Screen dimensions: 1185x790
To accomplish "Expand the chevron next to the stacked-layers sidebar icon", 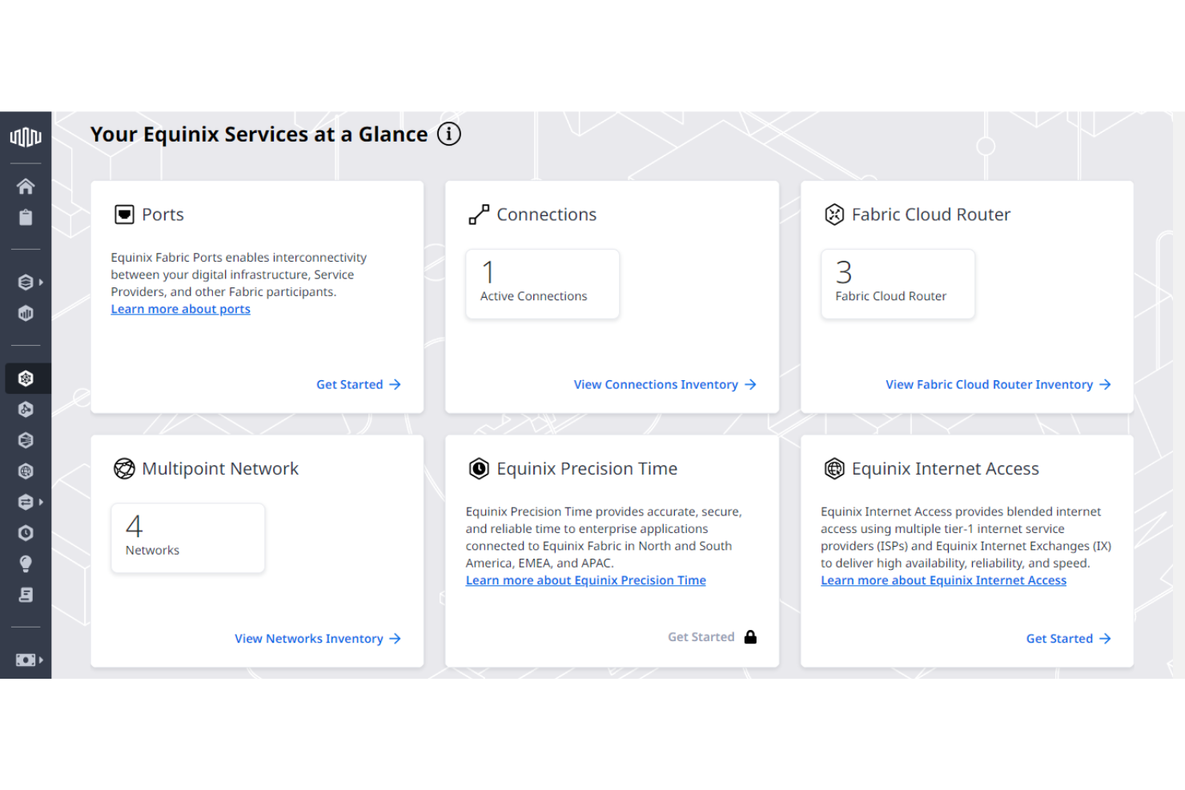I will point(42,282).
